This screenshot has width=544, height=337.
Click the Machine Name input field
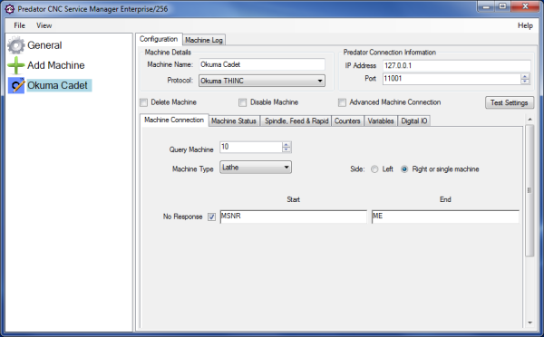point(262,64)
